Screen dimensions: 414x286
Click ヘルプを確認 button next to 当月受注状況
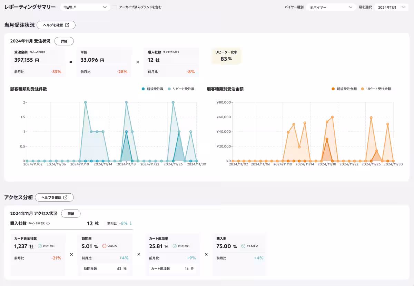click(56, 25)
